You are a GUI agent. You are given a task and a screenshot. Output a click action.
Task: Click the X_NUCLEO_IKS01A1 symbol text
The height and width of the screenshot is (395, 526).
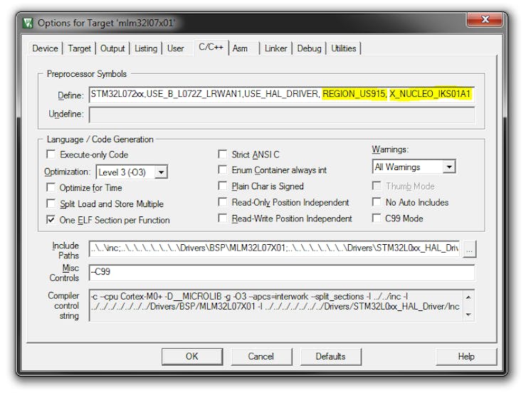point(430,94)
